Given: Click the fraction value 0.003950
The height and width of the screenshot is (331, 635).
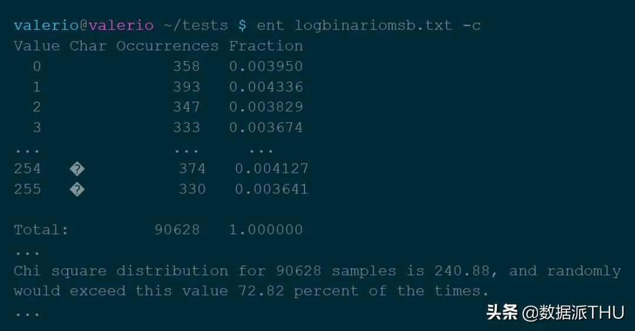Looking at the screenshot, I should click(x=266, y=66).
